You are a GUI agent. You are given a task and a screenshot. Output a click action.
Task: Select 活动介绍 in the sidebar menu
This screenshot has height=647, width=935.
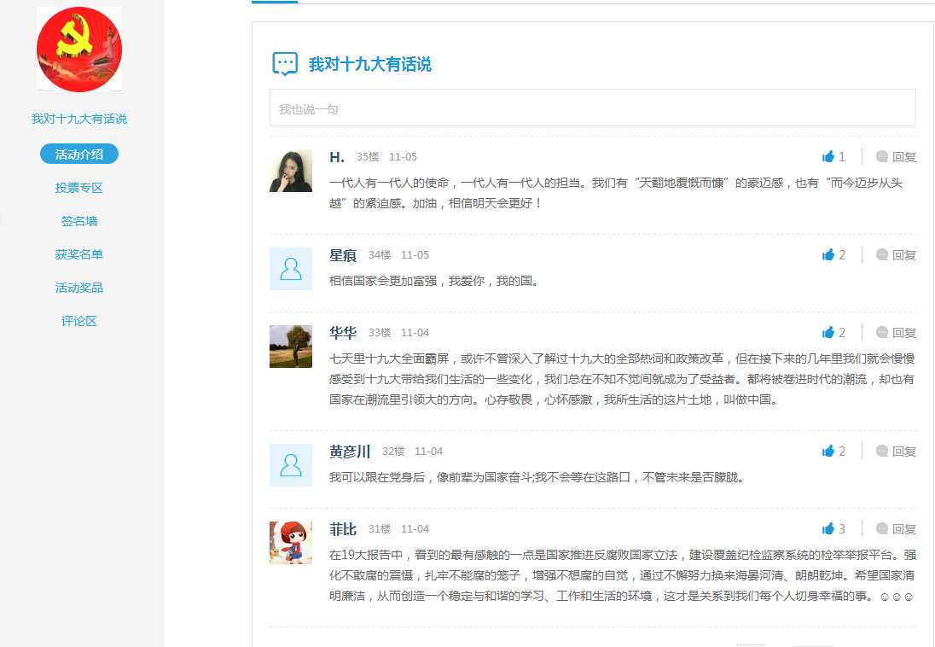[x=79, y=154]
